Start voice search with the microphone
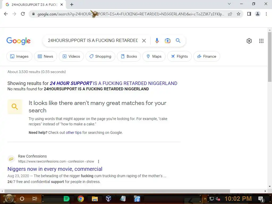 click(157, 41)
